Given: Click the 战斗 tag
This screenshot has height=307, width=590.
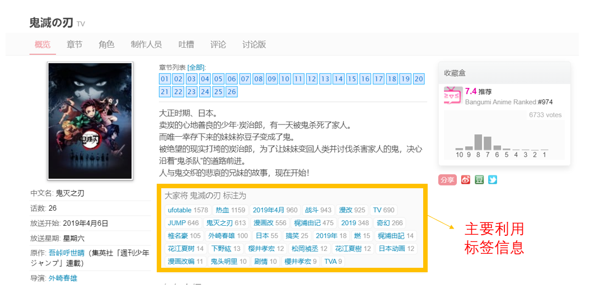Looking at the screenshot, I should (x=318, y=210).
